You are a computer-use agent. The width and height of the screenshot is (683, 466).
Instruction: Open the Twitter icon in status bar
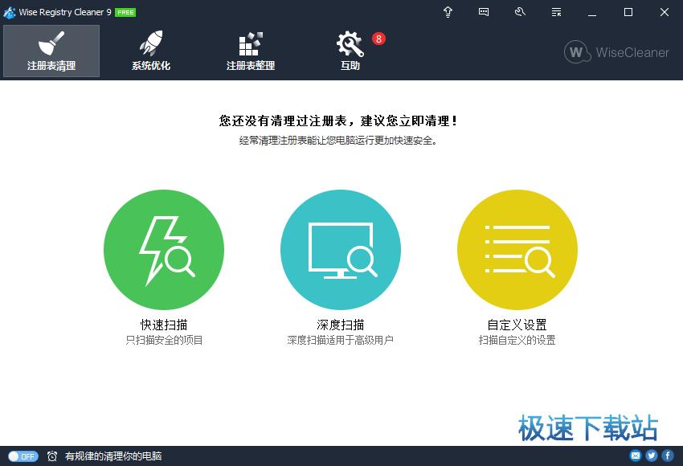point(652,456)
